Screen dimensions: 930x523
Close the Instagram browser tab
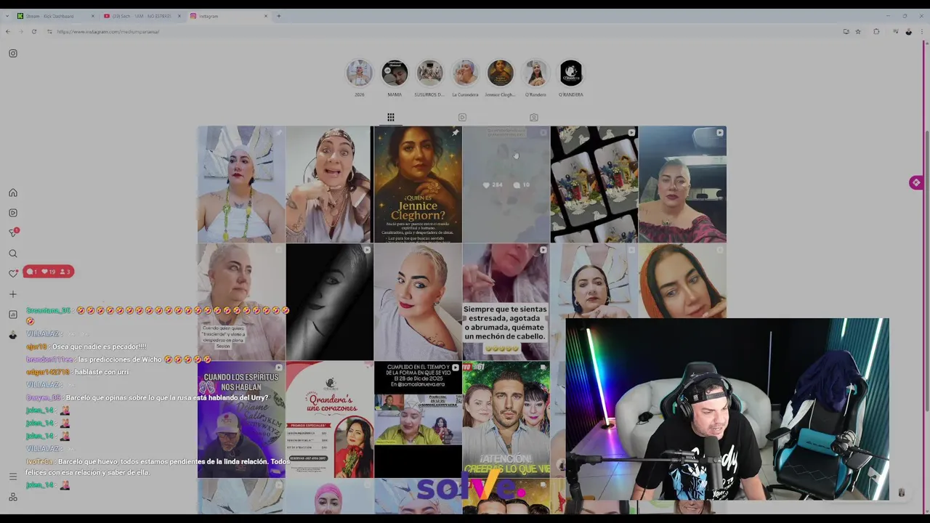(265, 16)
